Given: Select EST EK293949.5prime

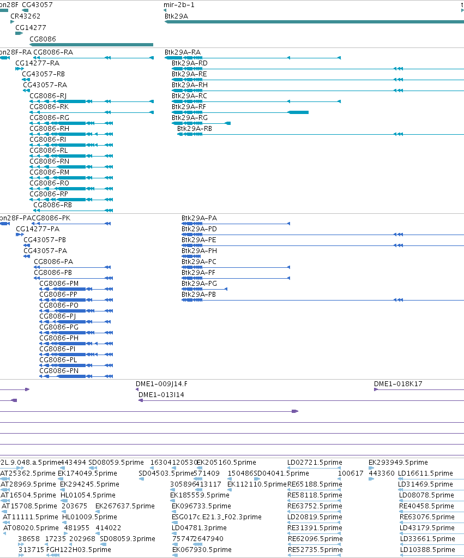Looking at the screenshot, I should point(398,463).
